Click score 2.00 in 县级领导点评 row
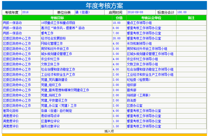Screen dimensions: 208x136 pos(119,116)
